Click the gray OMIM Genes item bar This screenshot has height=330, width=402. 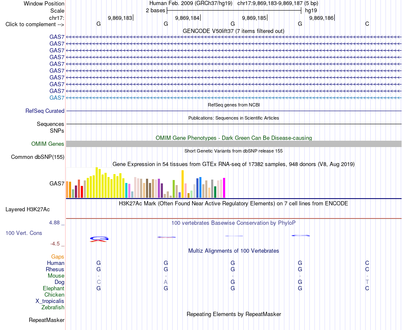(x=234, y=144)
